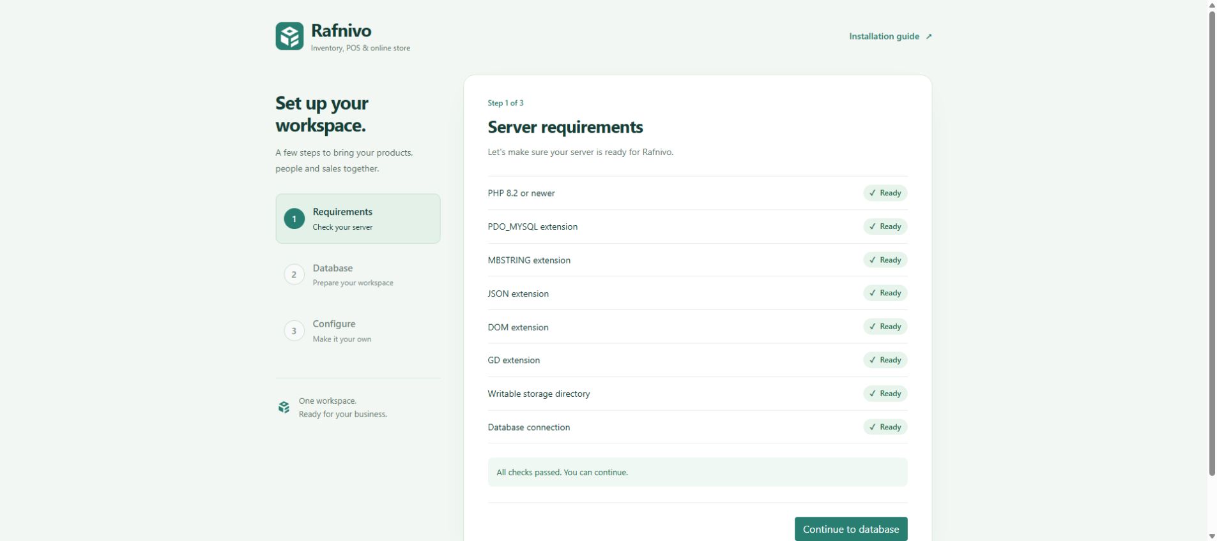
Task: Click the page's vertical scrollbar
Action: [x=1212, y=242]
